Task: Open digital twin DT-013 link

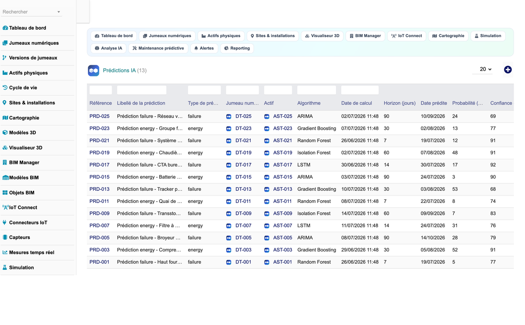Action: 243,189
